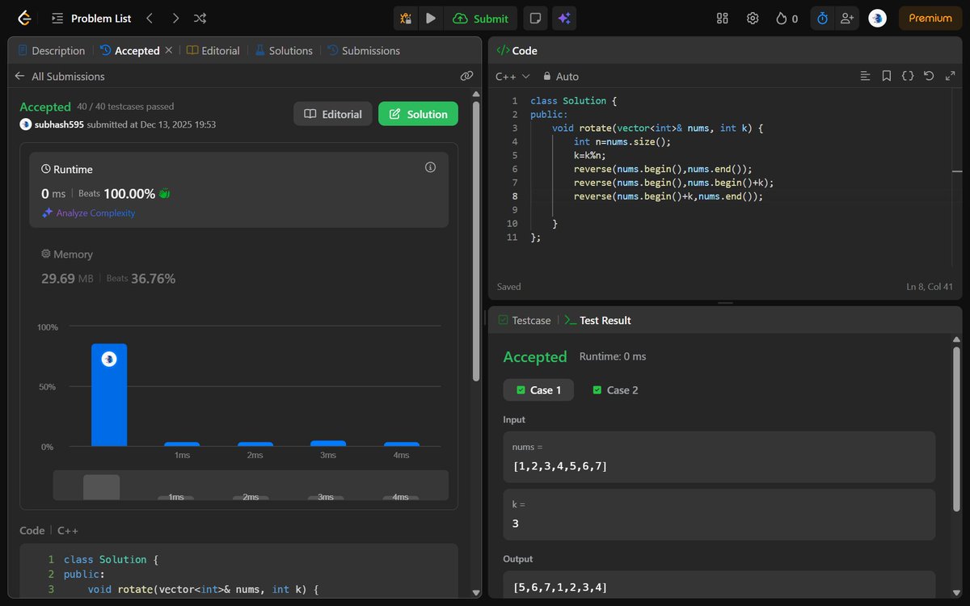Pick a random problem shuffle icon
The width and height of the screenshot is (970, 606).
point(200,18)
